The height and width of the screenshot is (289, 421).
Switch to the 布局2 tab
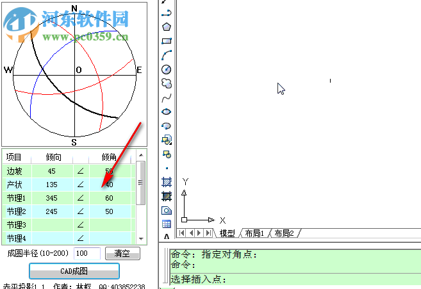(x=284, y=233)
